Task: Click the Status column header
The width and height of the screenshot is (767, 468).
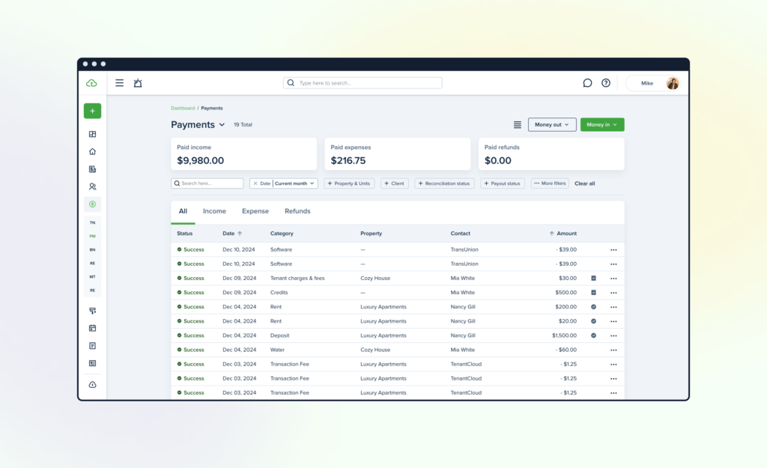Action: pos(184,234)
